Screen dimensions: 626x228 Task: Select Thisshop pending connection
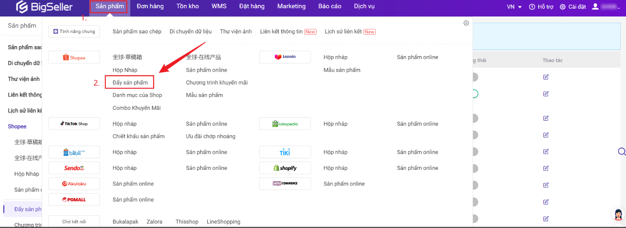coord(187,221)
